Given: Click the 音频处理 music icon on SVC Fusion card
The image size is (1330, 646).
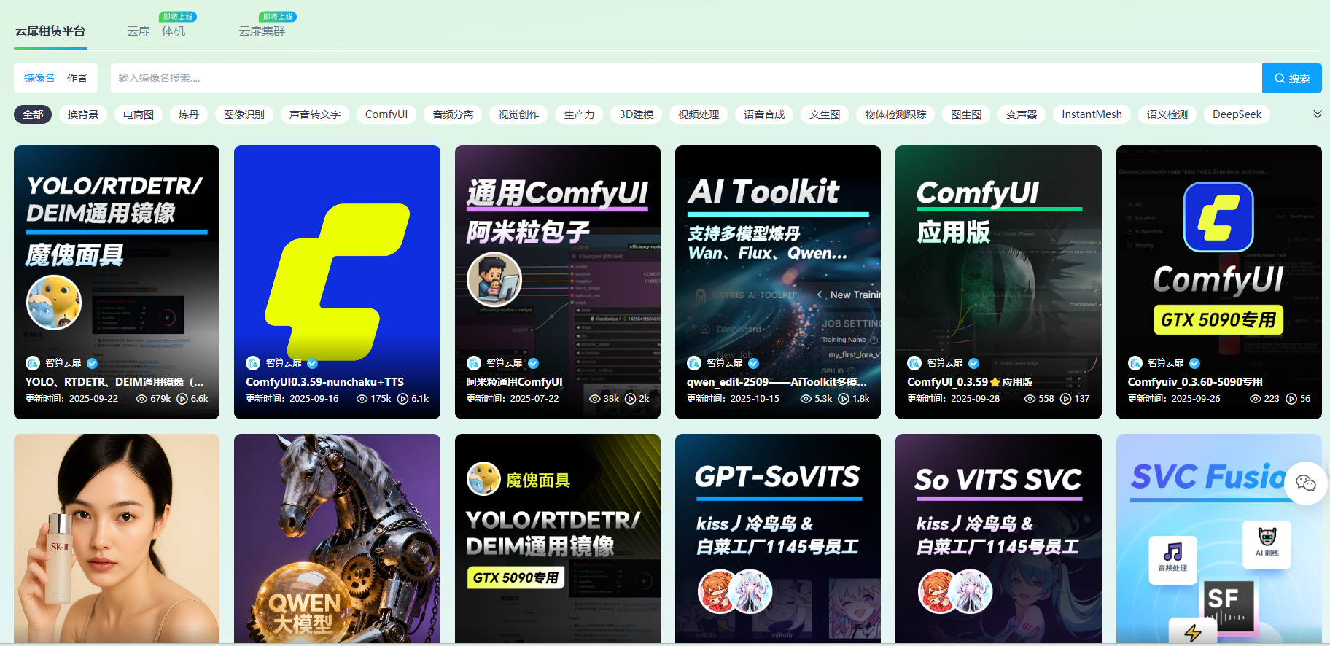Looking at the screenshot, I should coord(1172,559).
